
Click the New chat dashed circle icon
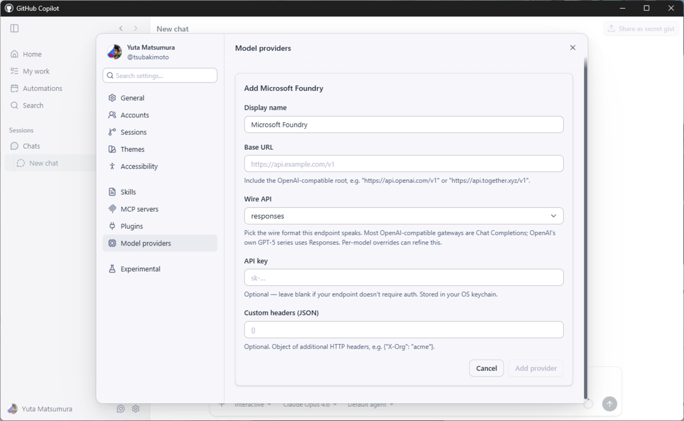[x=21, y=163]
